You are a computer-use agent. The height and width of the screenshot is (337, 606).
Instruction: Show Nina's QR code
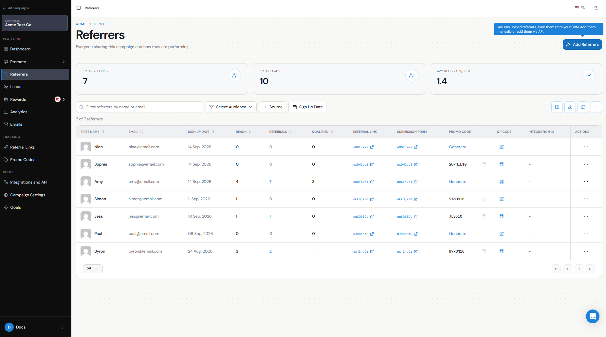[501, 147]
